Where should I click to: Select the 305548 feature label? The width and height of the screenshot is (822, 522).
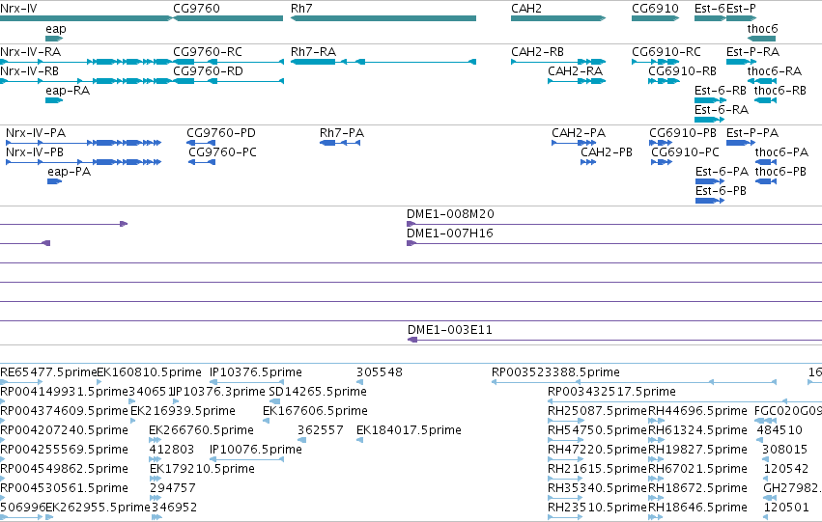380,372
